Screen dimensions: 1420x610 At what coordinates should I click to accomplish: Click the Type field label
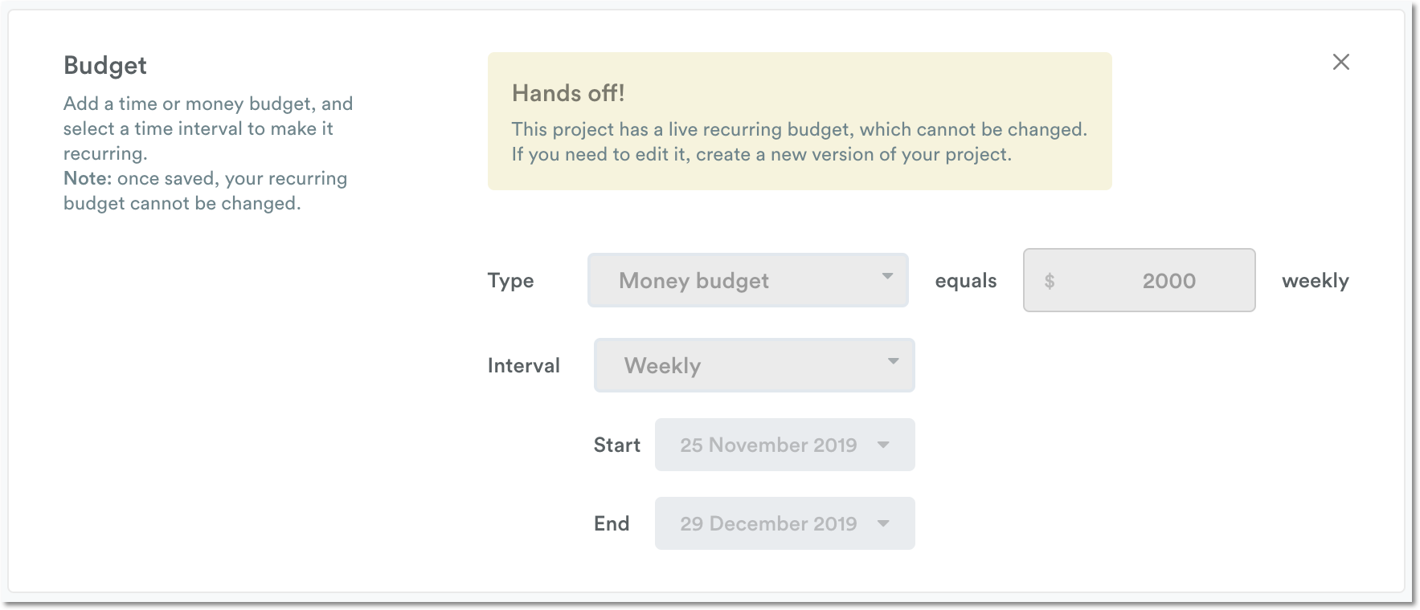point(510,281)
